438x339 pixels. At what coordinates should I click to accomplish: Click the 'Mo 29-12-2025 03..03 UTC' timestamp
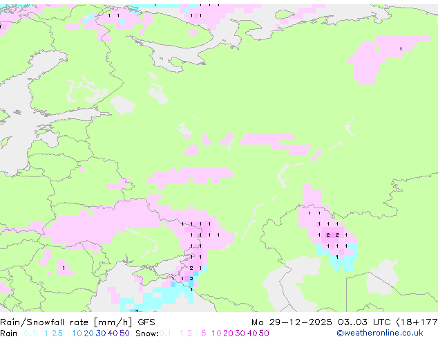click(x=323, y=322)
